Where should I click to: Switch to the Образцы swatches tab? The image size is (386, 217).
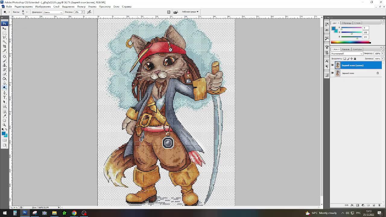click(x=346, y=23)
